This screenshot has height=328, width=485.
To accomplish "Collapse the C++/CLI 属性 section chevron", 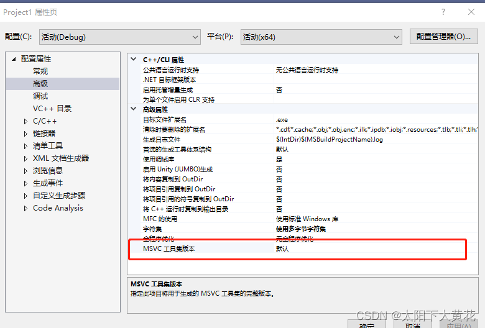I will tap(134, 59).
